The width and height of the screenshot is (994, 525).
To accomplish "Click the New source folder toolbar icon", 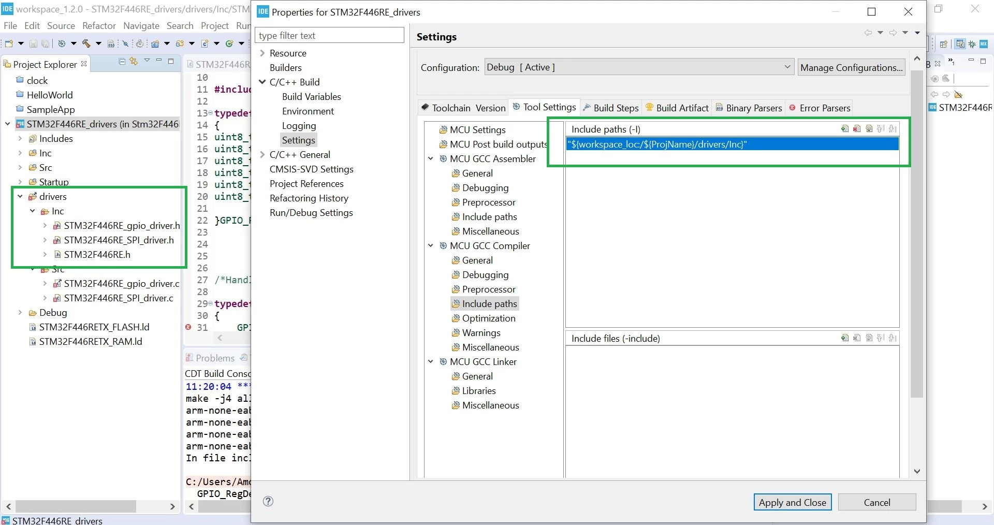I will point(180,43).
